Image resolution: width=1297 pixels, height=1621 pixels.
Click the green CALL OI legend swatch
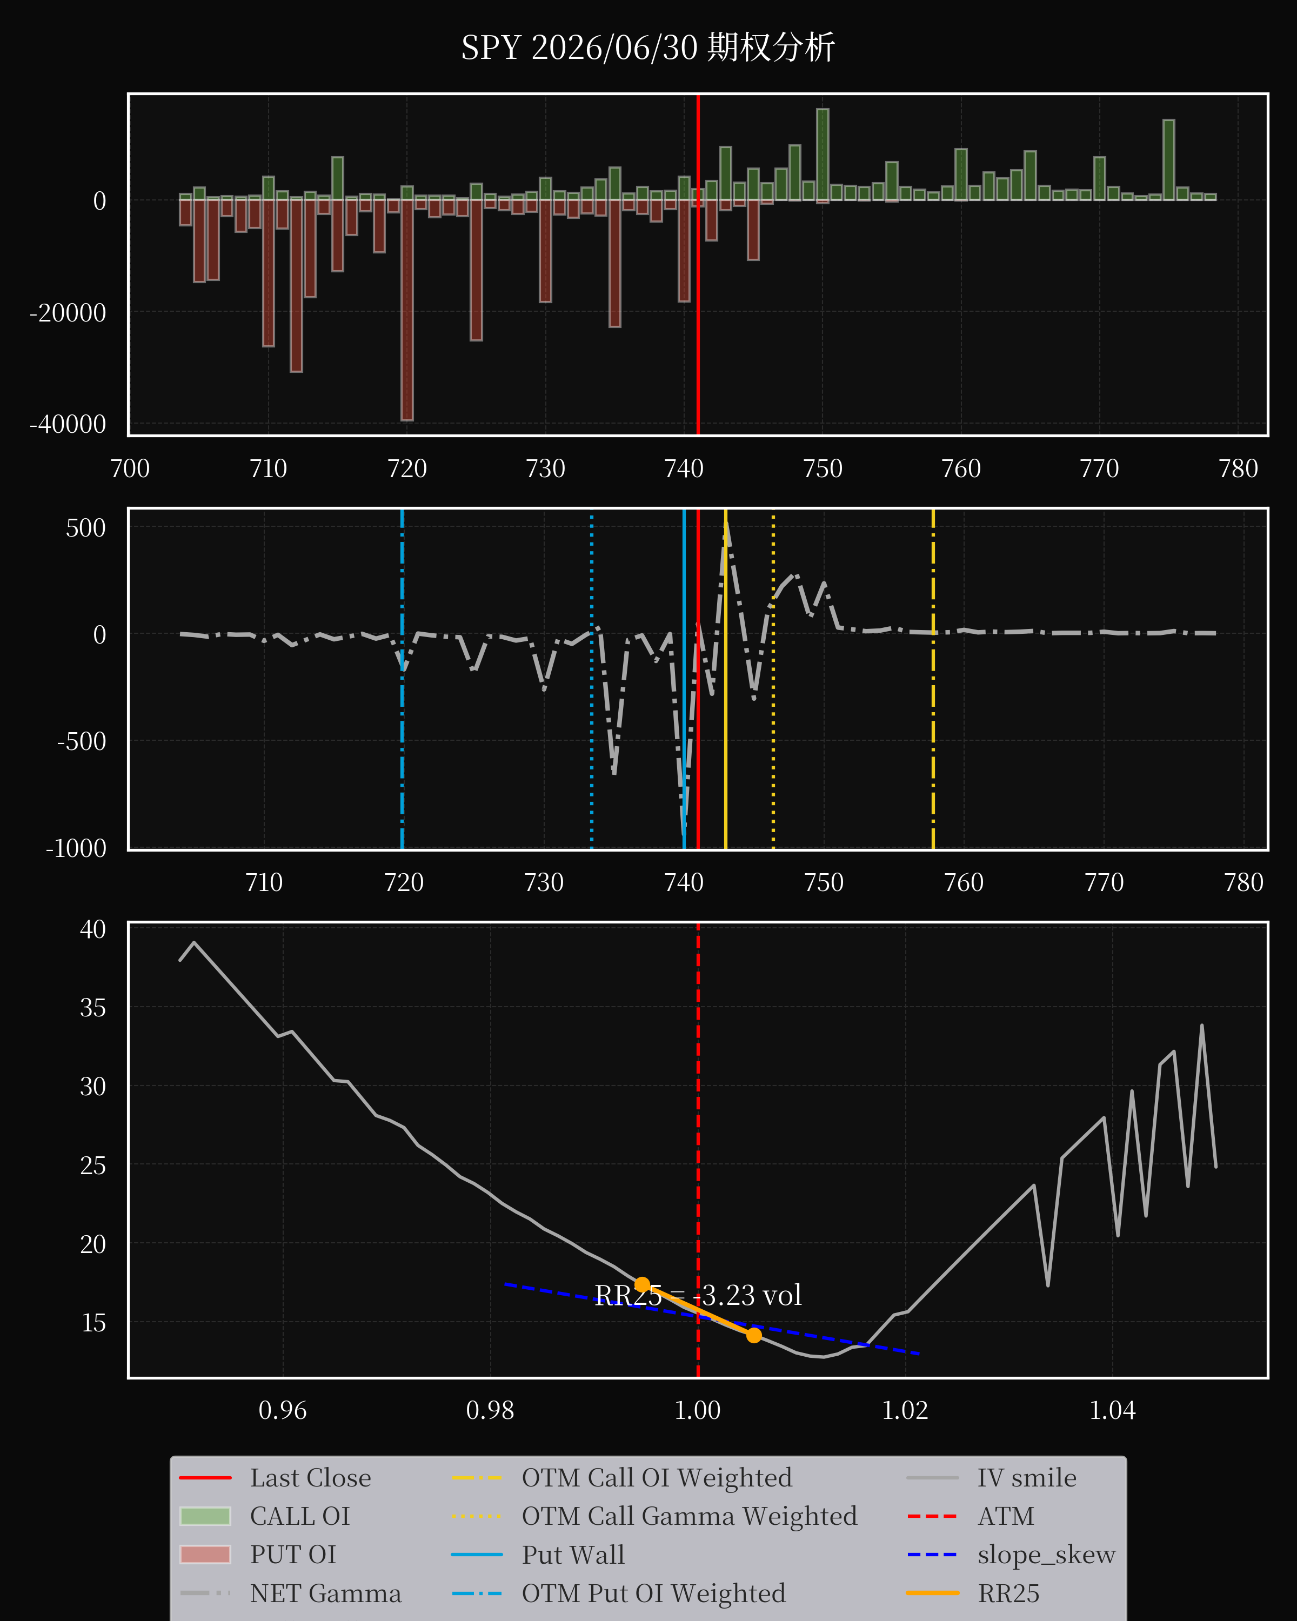coord(205,1516)
